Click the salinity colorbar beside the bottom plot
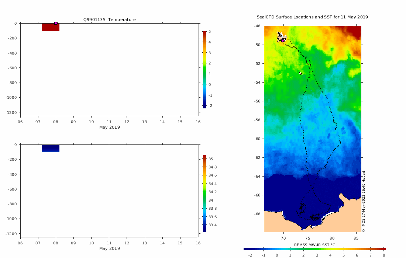Image resolution: width=406 pixels, height=258 pixels. coord(204,193)
